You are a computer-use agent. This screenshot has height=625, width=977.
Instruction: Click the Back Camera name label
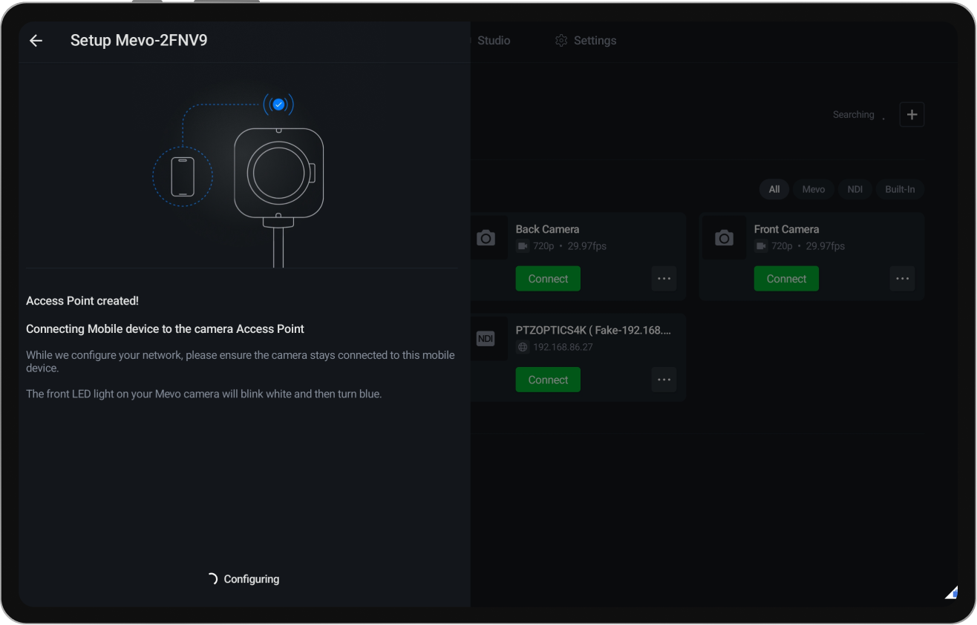(547, 229)
